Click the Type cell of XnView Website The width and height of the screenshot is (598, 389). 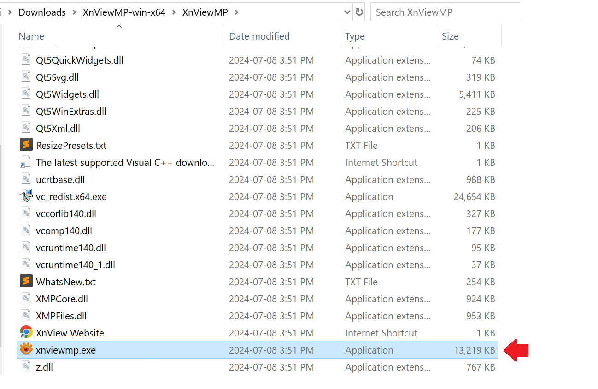(381, 333)
